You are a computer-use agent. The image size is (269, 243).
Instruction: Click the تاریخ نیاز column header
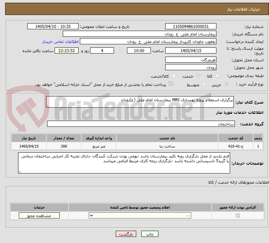29,138
